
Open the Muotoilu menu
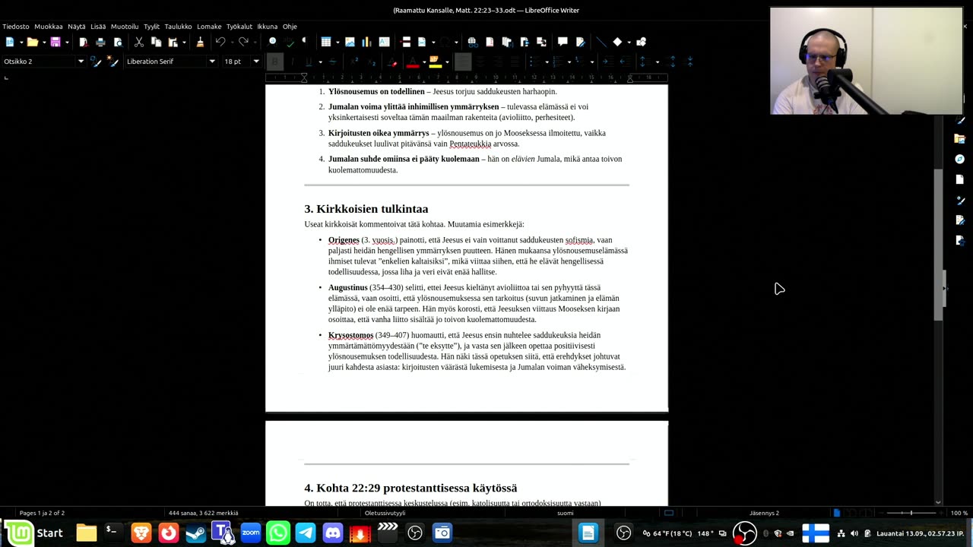coord(125,27)
